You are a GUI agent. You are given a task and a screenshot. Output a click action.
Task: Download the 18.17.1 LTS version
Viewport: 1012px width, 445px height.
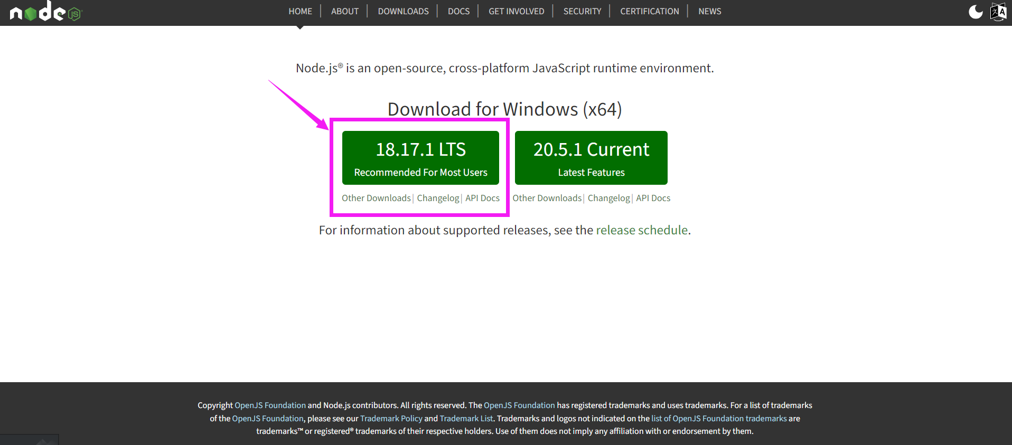point(420,158)
